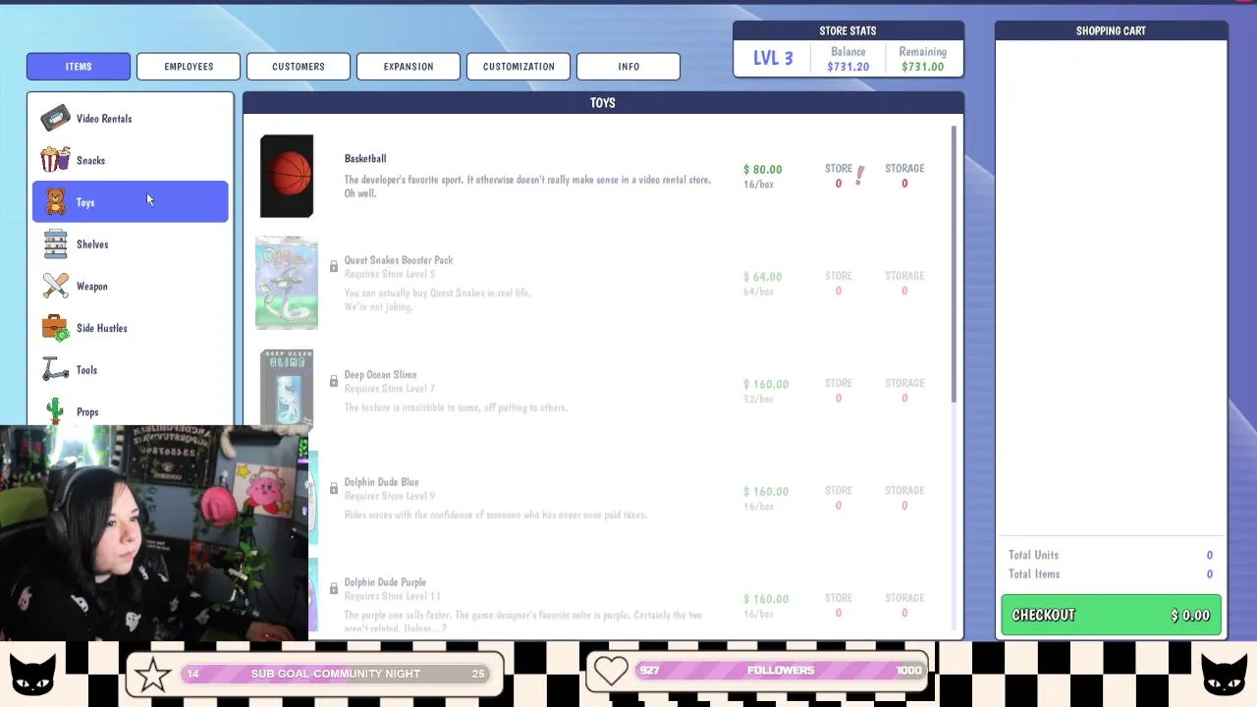
Task: Click the Dolphin Dude Purple title
Action: (385, 582)
